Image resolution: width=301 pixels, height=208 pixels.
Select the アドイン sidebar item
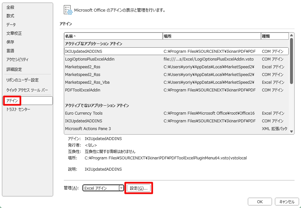click(x=12, y=101)
